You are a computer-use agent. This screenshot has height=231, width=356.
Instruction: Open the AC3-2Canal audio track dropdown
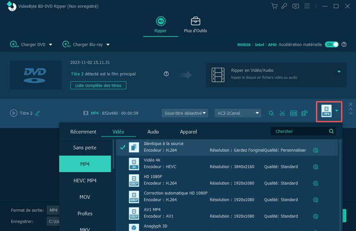coord(238,113)
